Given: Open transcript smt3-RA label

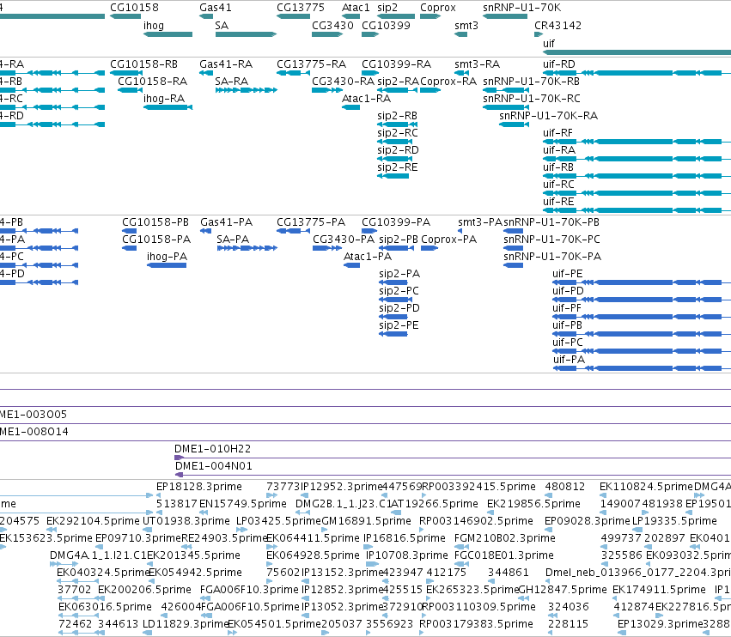Looking at the screenshot, I should 478,64.
